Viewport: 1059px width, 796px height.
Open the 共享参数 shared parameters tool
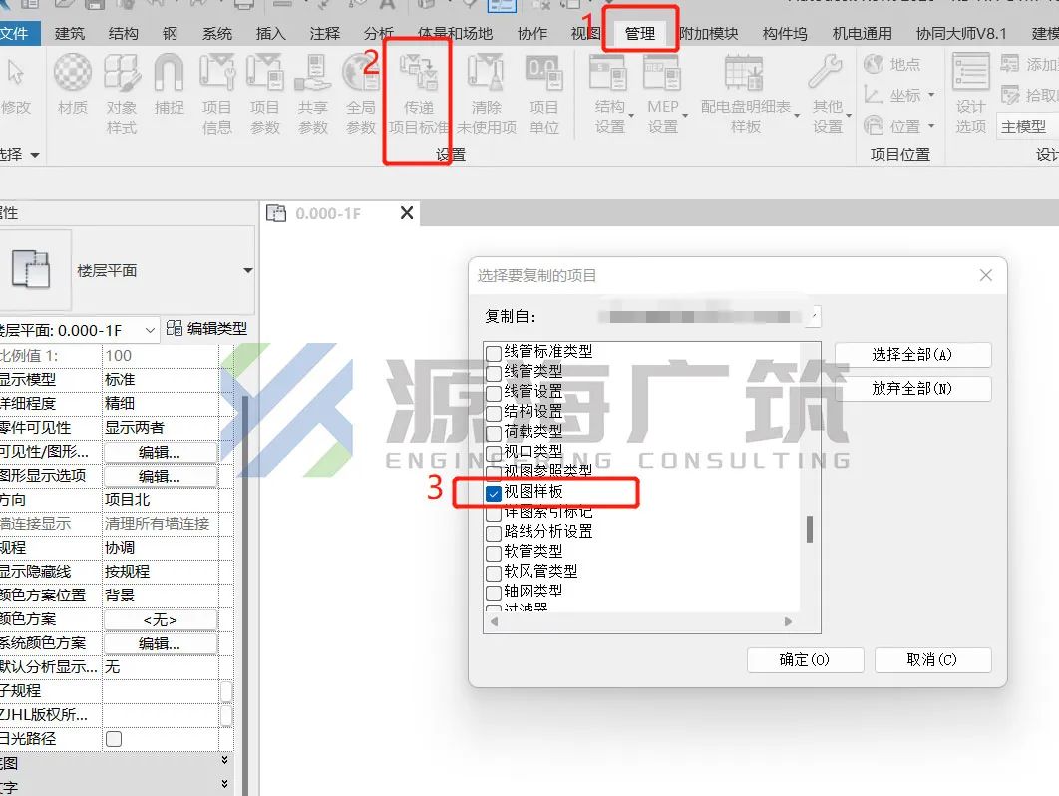pyautogui.click(x=313, y=95)
